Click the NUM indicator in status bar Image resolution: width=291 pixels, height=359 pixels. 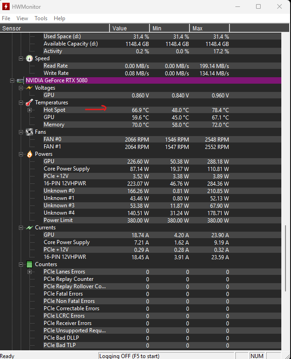[x=257, y=356]
